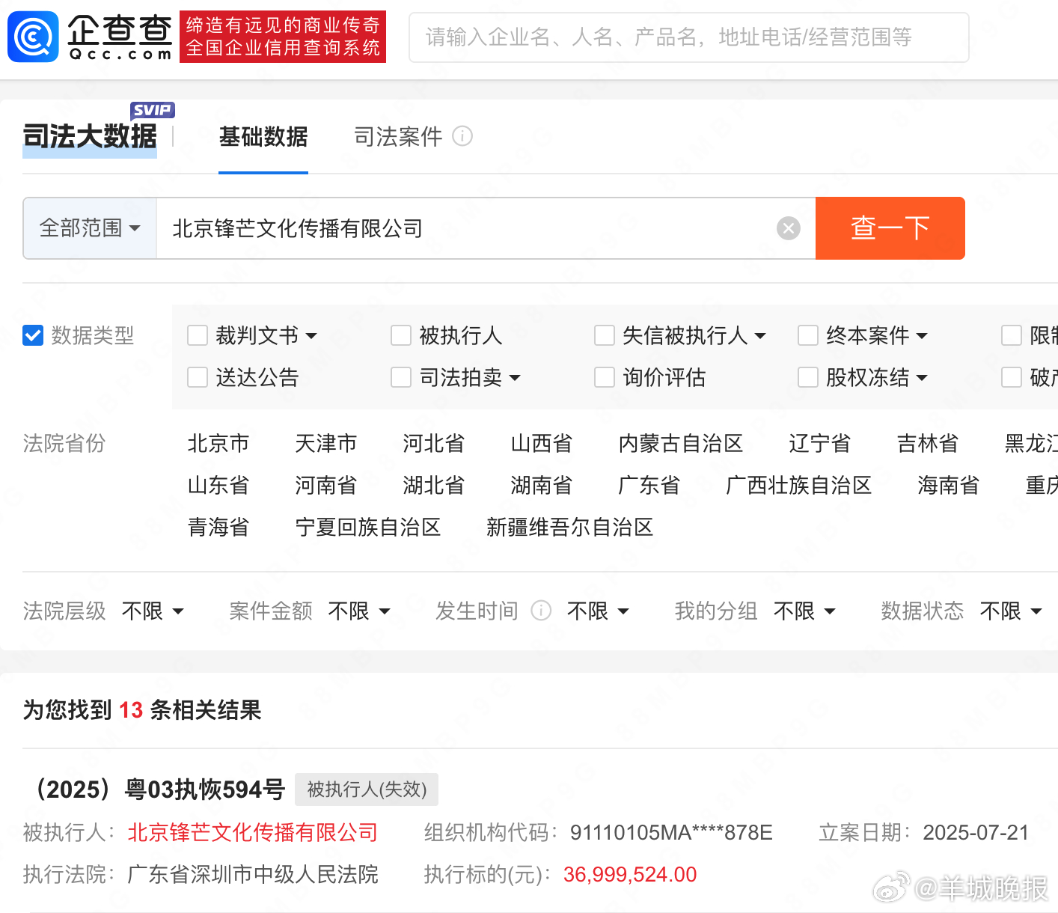Check the 裁判文书 checkbox

(x=198, y=335)
